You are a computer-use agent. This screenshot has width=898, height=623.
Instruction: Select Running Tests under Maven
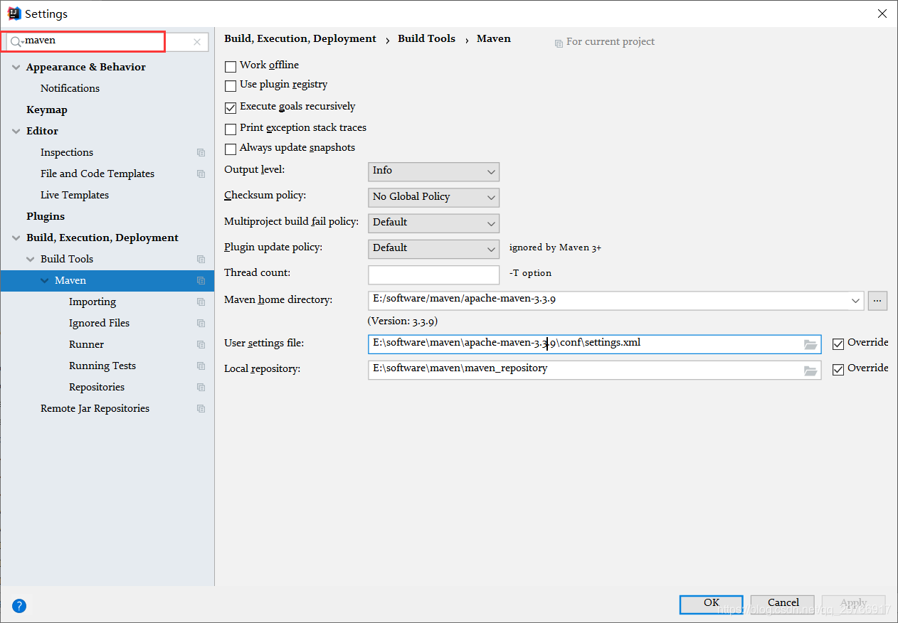[x=102, y=366]
